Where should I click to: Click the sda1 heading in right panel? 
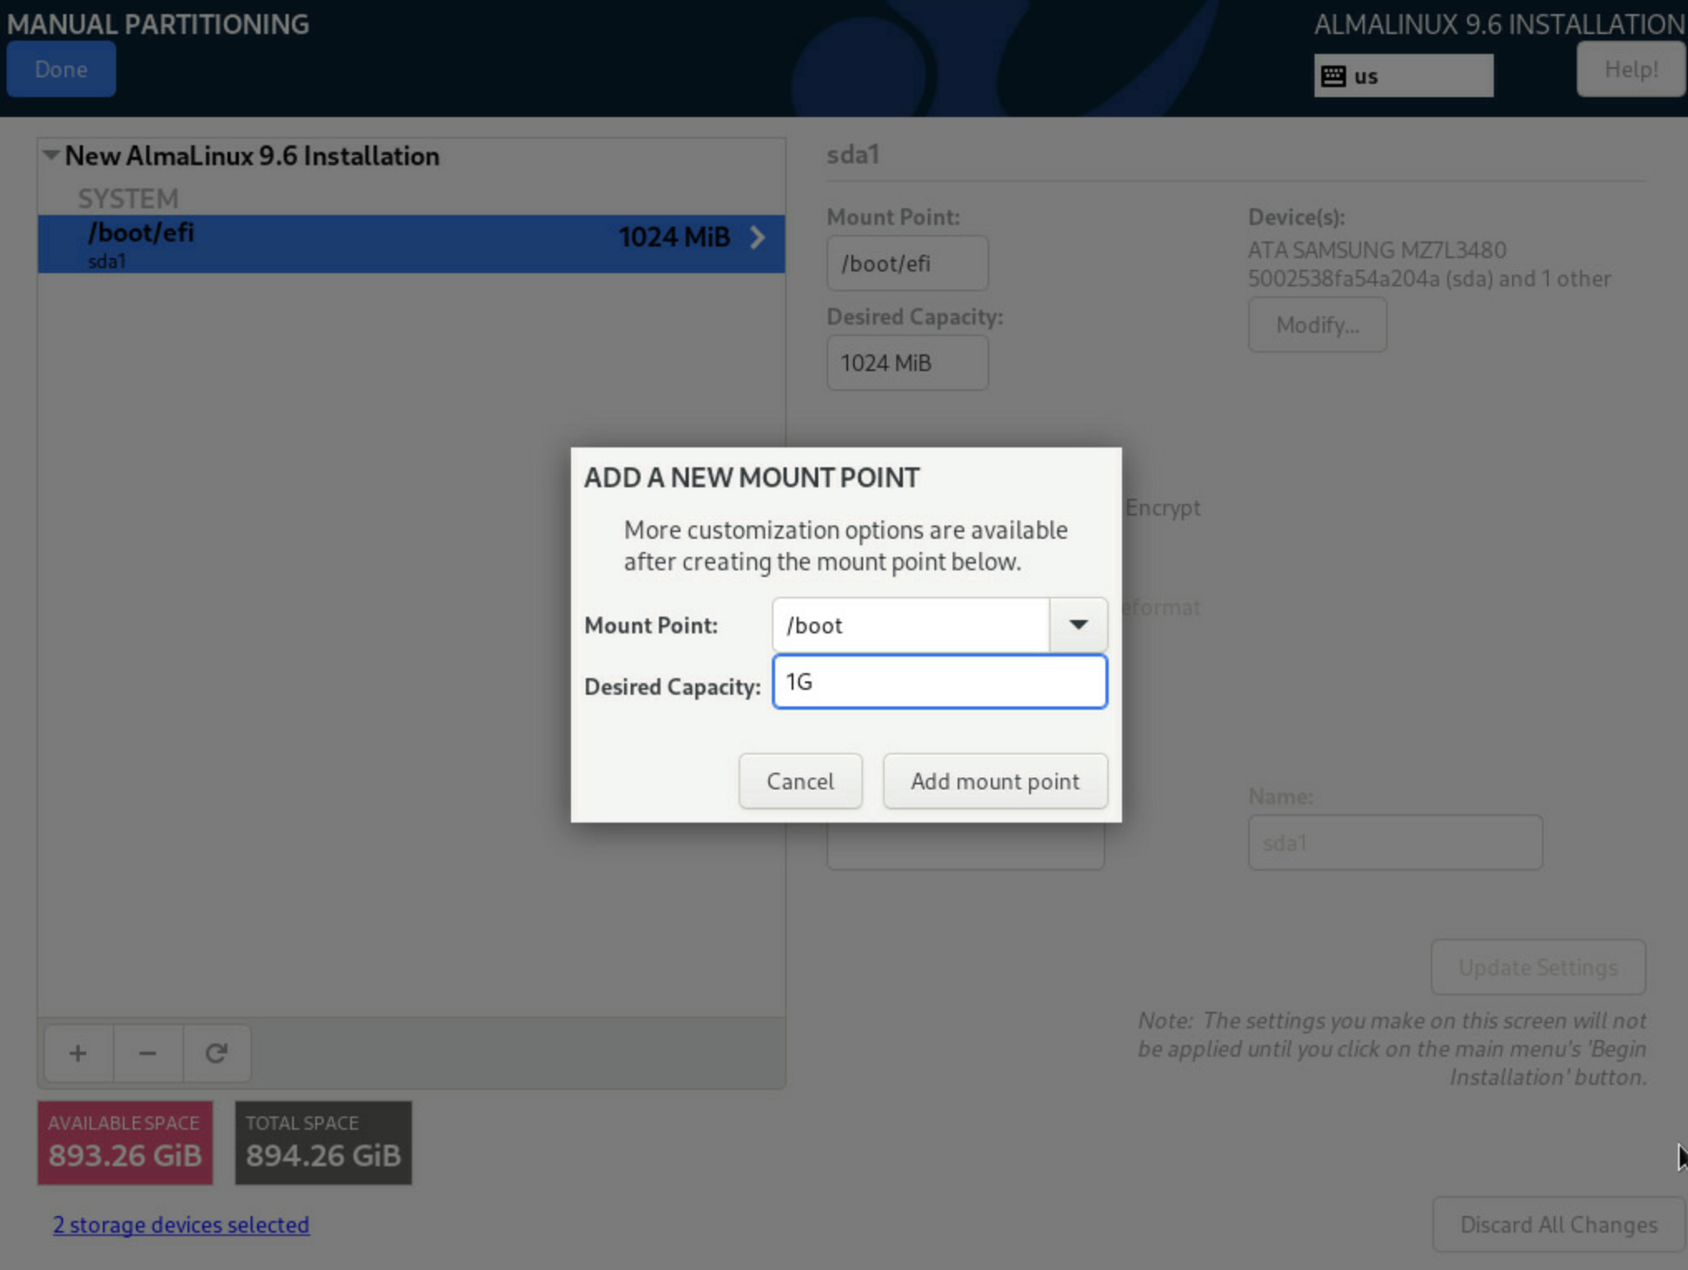[x=853, y=154]
